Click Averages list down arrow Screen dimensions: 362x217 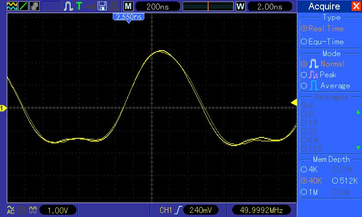[358, 147]
